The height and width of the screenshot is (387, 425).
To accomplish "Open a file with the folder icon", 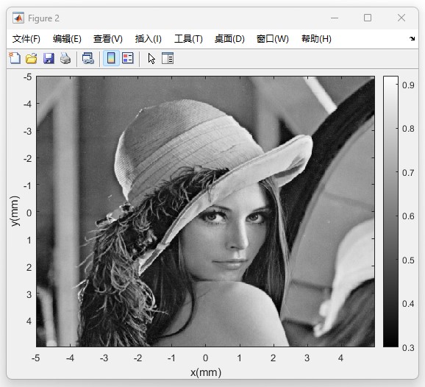I will click(x=32, y=58).
